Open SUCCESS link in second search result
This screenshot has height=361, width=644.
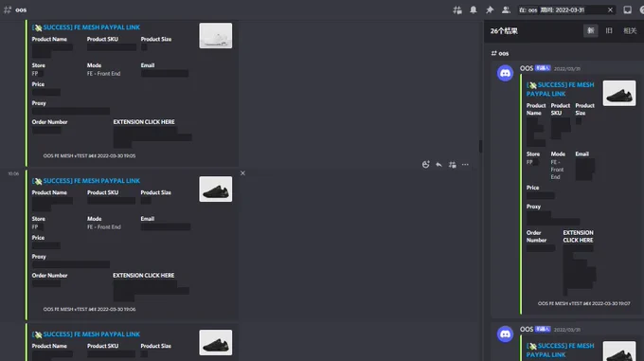tap(561, 350)
